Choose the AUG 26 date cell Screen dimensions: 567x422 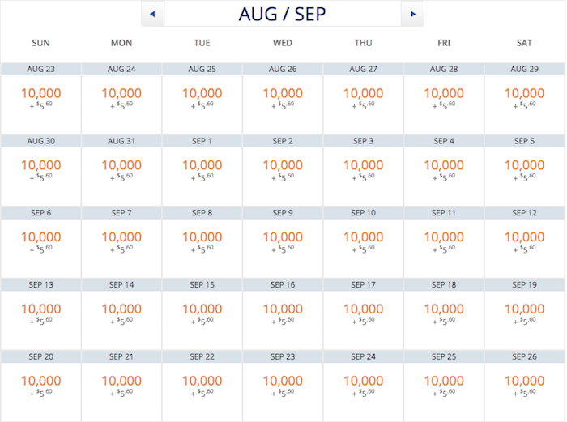tap(283, 98)
